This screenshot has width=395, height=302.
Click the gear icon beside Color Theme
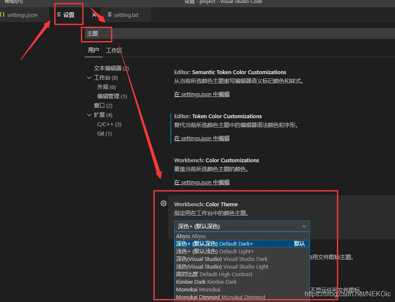(164, 203)
